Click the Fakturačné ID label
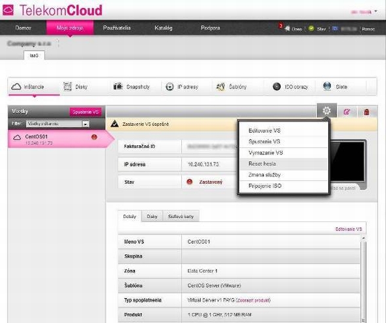Viewport: 386px width, 323px height. (139, 147)
